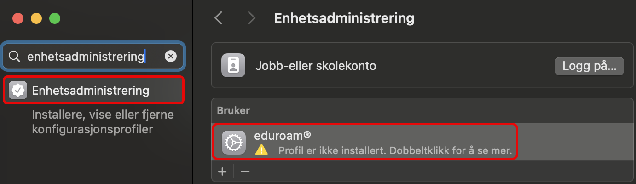Go forward with the right chevron
The width and height of the screenshot is (636, 184).
coord(251,18)
